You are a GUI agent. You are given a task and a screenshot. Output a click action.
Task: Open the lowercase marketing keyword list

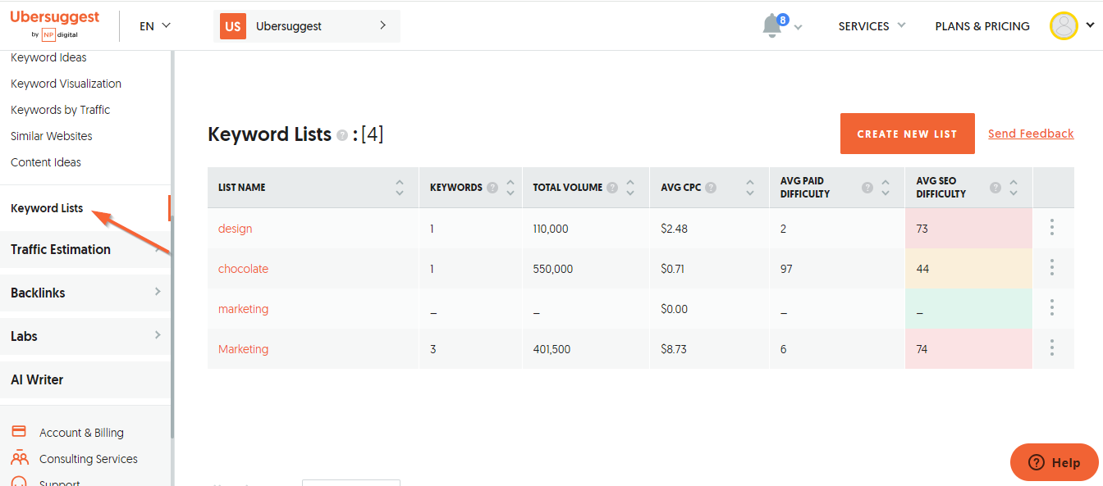(x=243, y=309)
